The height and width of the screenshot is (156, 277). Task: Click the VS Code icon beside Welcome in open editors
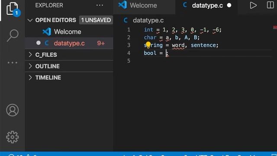(x=47, y=32)
